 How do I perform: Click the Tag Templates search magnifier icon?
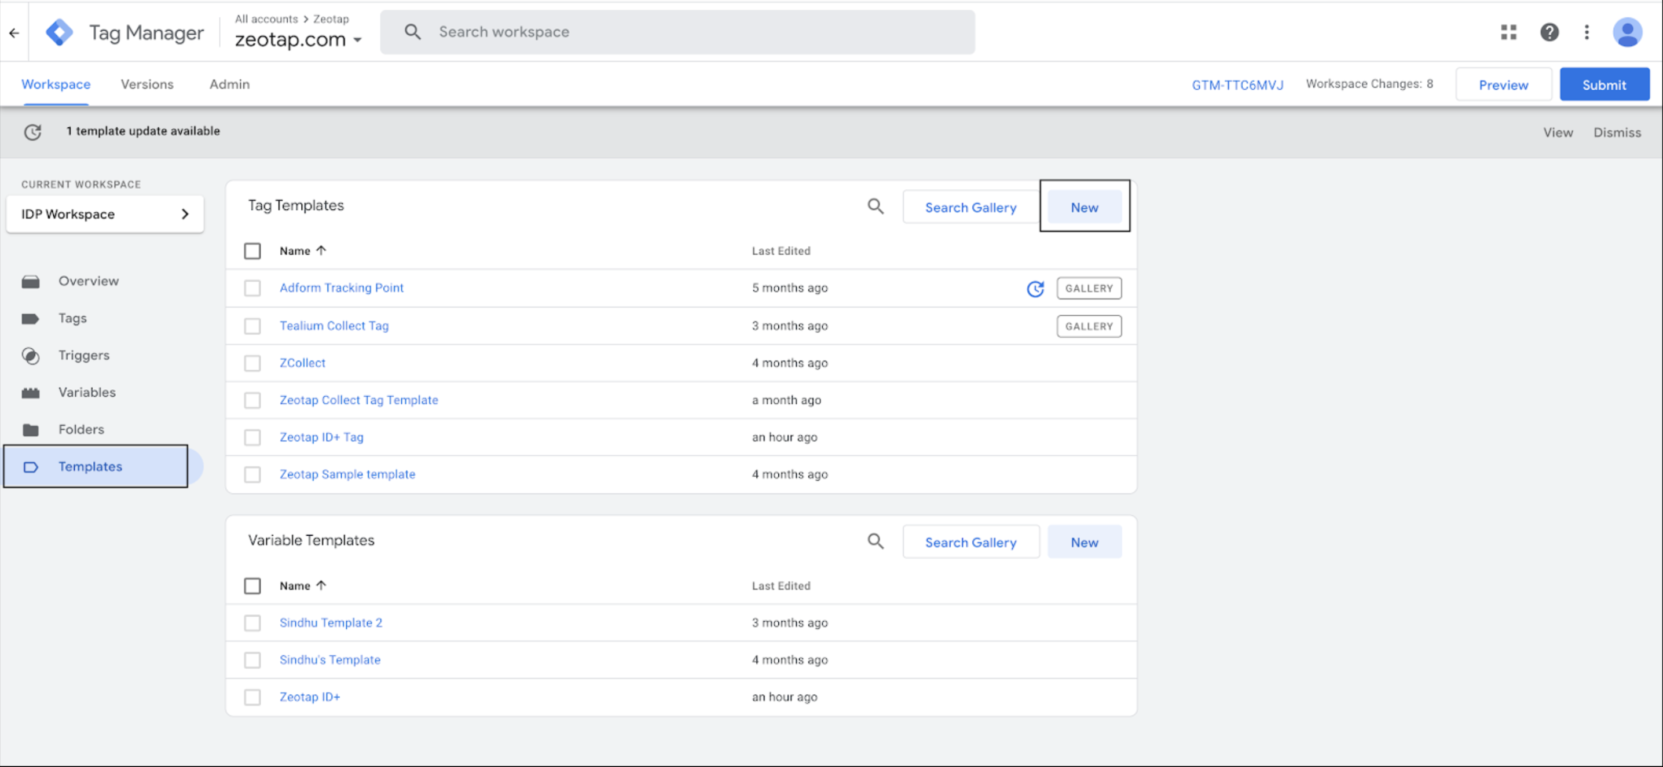click(x=876, y=207)
